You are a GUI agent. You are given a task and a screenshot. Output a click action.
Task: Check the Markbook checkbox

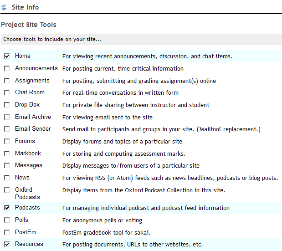7,154
